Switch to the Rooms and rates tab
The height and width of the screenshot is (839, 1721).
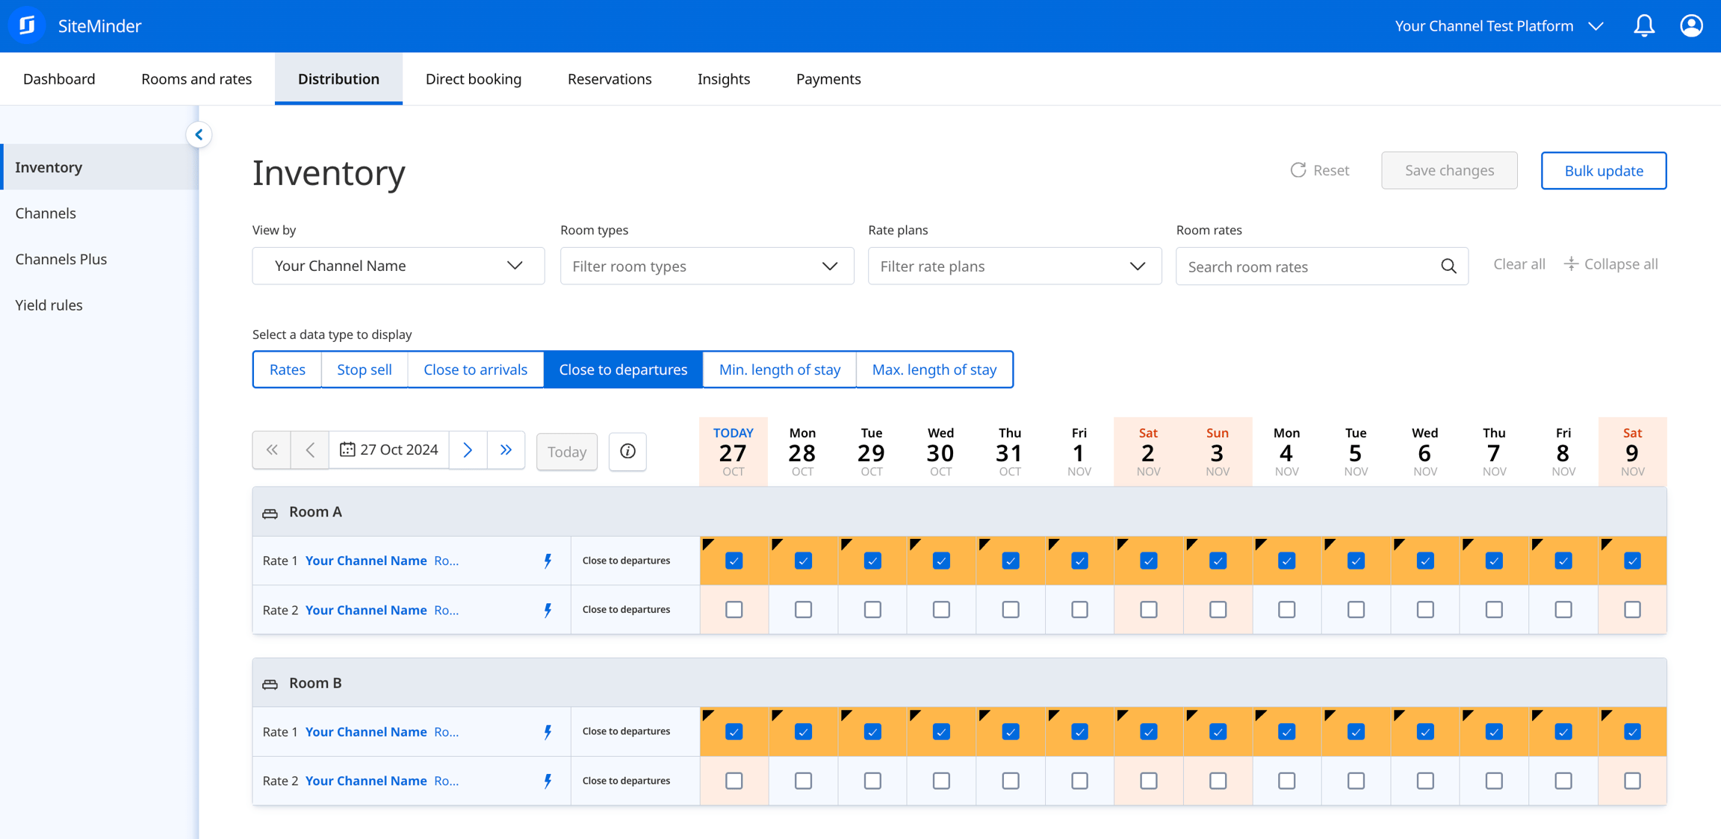click(x=196, y=78)
